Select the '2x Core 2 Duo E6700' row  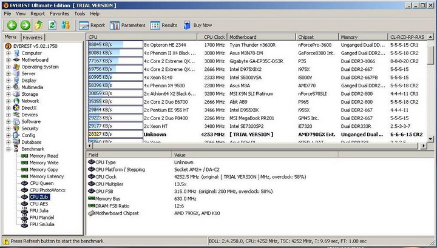[x=257, y=102]
